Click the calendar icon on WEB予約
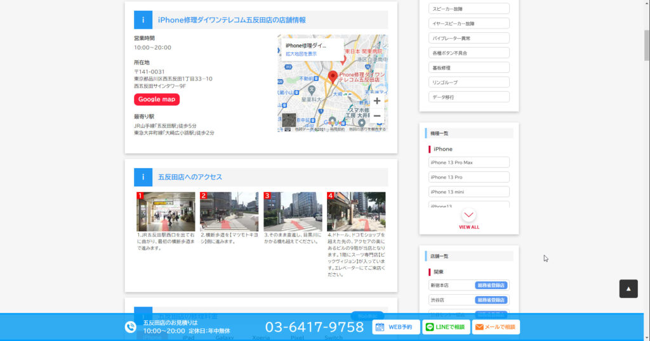The image size is (650, 341). pyautogui.click(x=380, y=327)
